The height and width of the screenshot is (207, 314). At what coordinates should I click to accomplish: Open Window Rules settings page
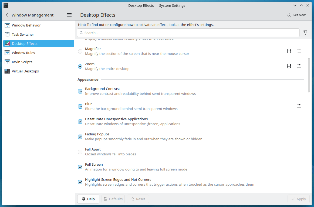pyautogui.click(x=38, y=53)
